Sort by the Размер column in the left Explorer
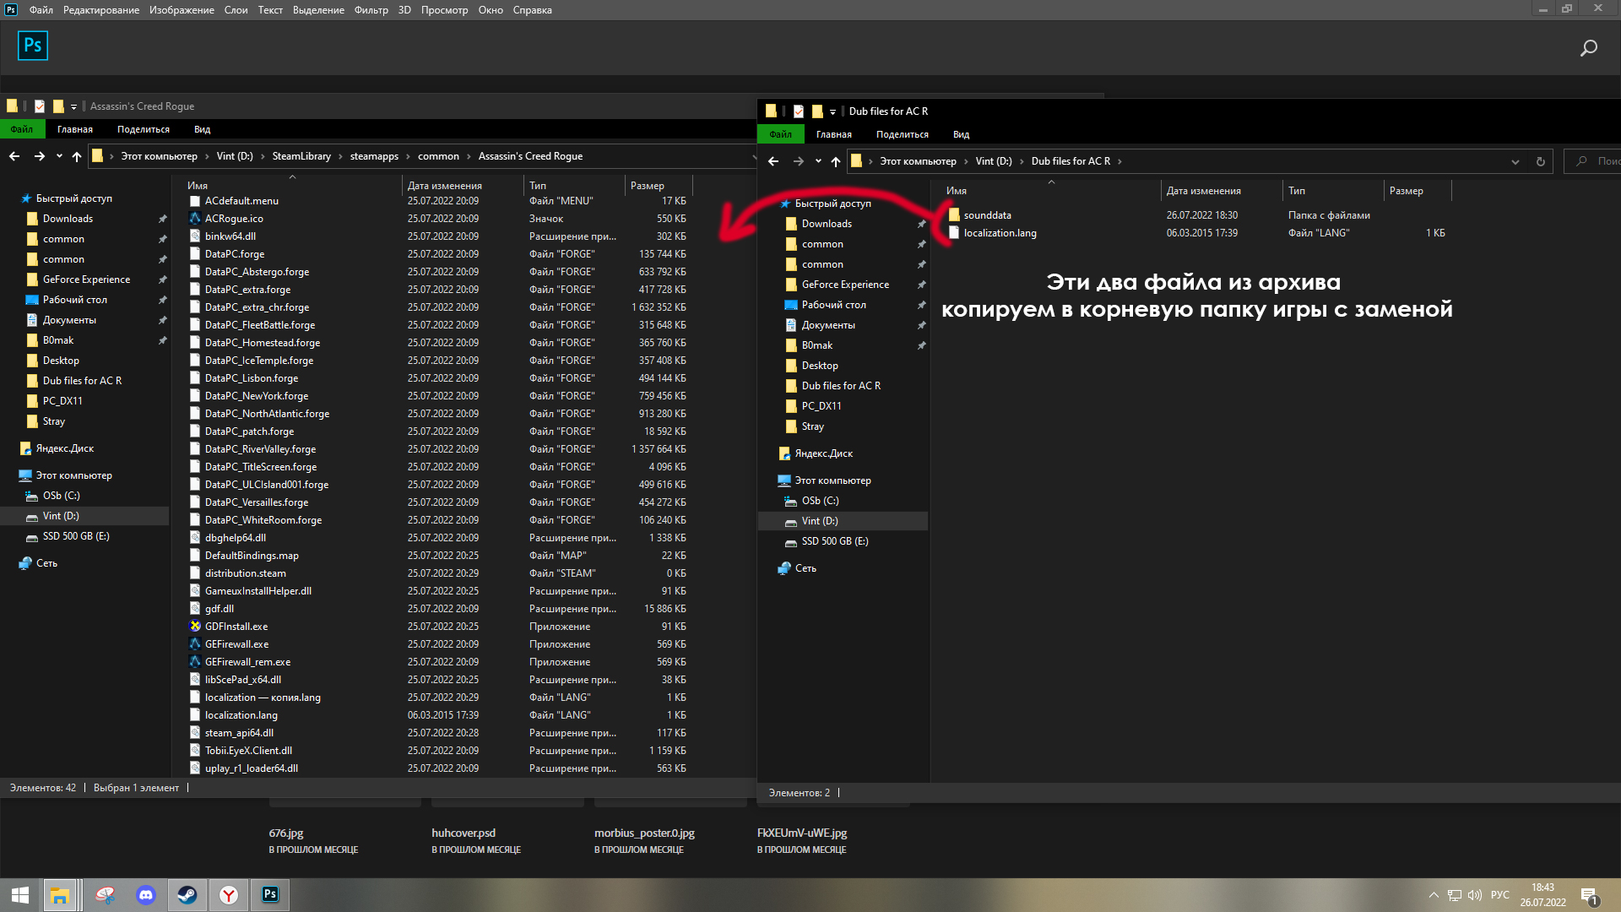This screenshot has width=1621, height=912. pos(647,186)
